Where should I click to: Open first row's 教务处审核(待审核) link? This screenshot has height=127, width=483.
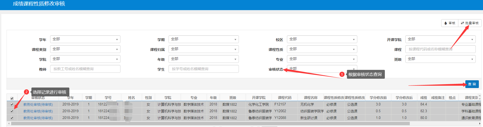pos(38,104)
